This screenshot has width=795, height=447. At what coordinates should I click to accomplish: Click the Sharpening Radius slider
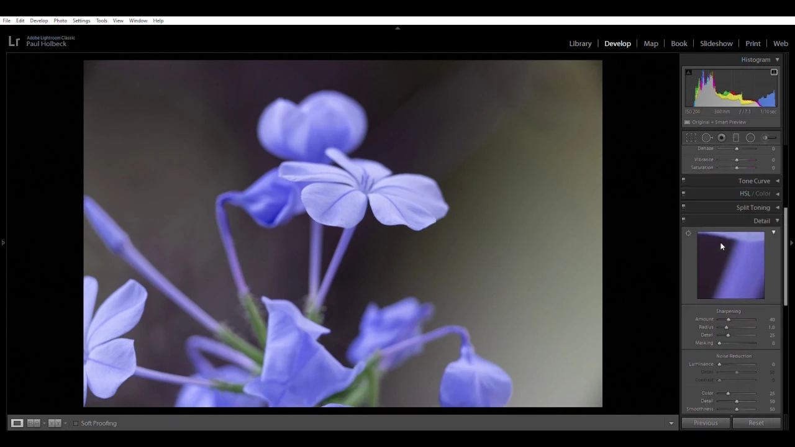737,327
